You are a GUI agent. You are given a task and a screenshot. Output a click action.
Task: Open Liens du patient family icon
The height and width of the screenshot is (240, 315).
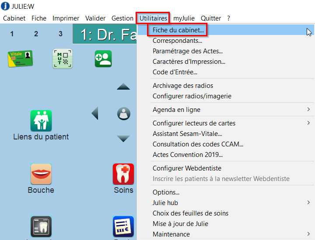(41, 121)
